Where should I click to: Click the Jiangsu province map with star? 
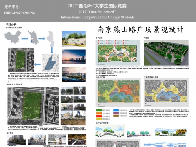33,38
